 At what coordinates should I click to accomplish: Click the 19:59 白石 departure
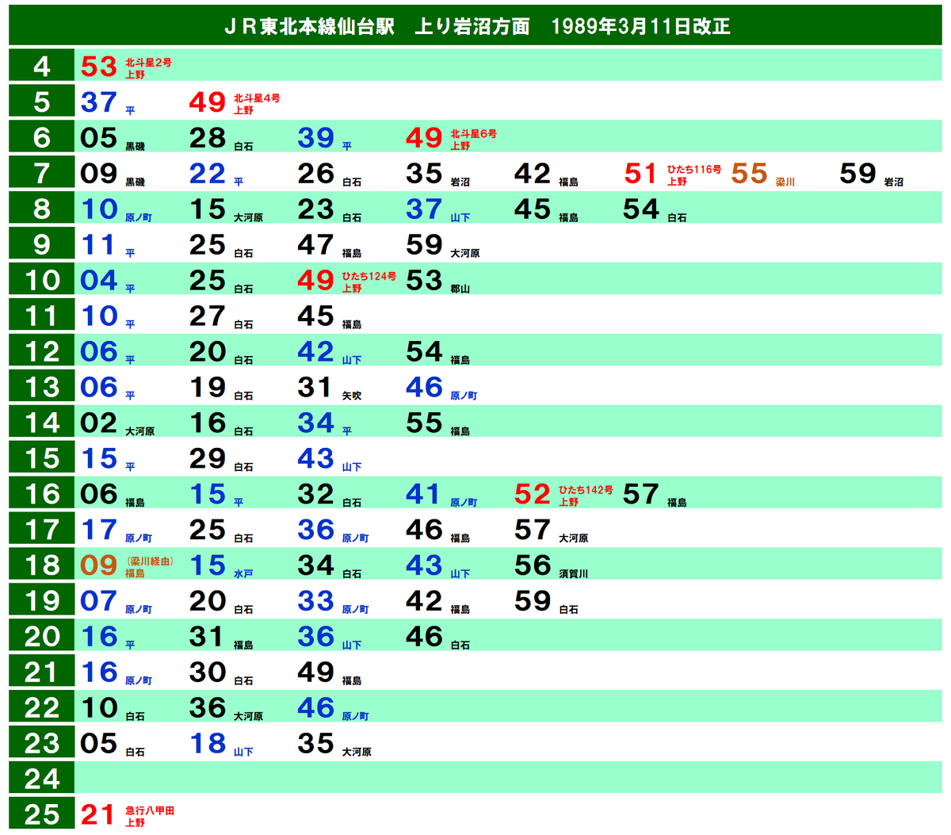click(x=547, y=602)
